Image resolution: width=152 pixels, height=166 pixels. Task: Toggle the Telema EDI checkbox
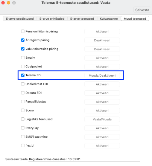[23, 75]
